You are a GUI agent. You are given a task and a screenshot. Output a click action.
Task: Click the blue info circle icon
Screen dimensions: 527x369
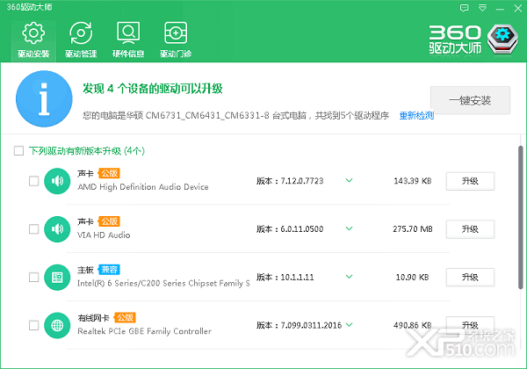pyautogui.click(x=44, y=98)
